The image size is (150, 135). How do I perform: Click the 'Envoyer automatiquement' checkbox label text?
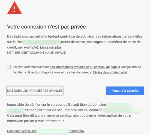77,70
